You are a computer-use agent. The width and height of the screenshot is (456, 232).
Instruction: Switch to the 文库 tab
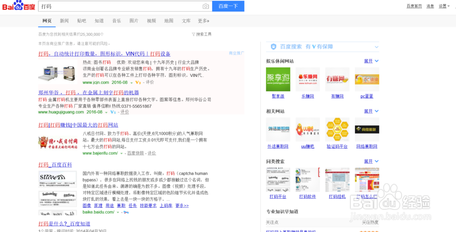187,20
